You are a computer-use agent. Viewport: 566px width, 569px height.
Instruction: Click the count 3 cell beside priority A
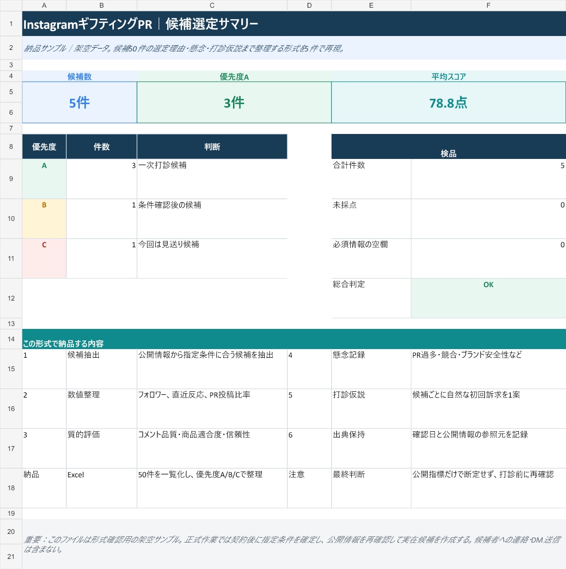click(101, 179)
